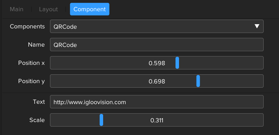Click the Components label
This screenshot has width=279, height=135.
pos(27,26)
